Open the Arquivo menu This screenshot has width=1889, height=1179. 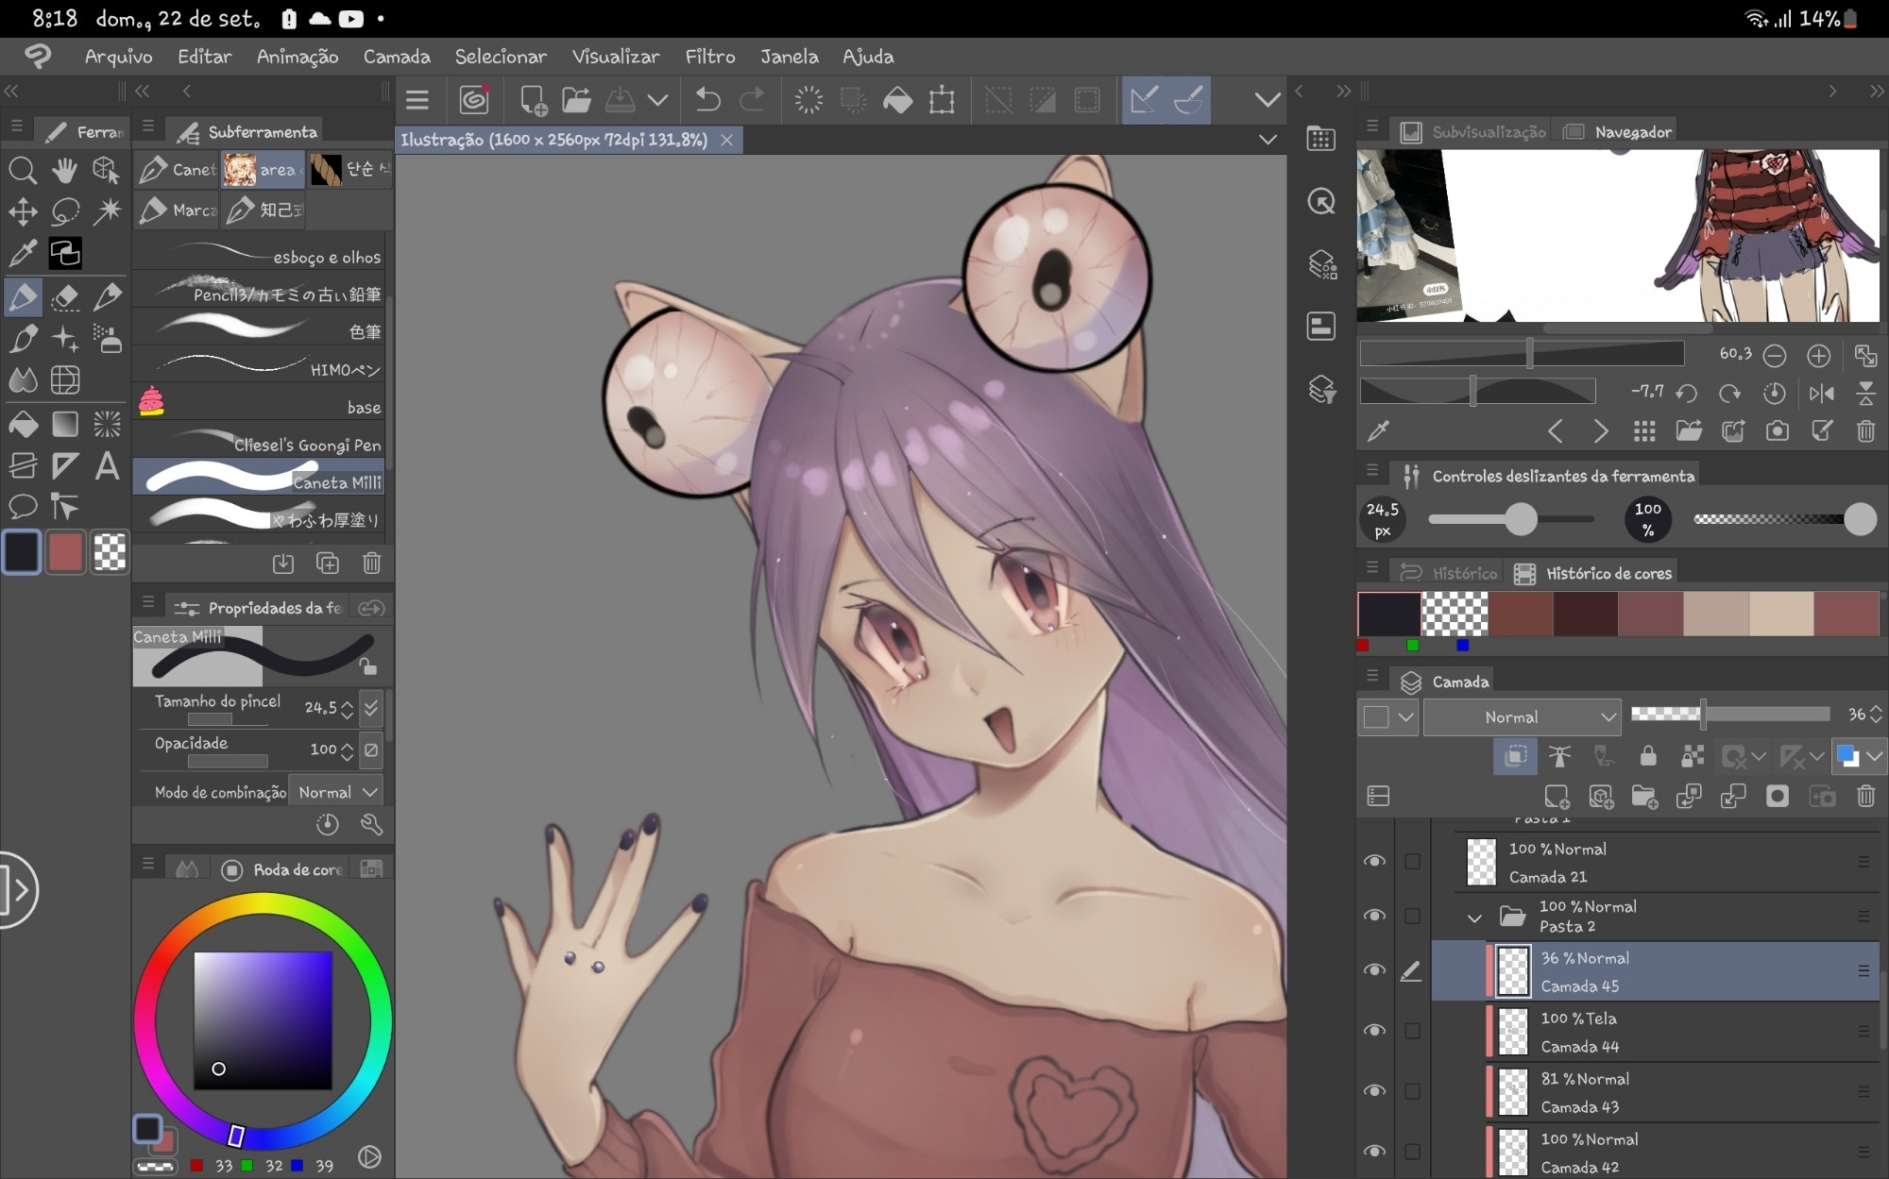pyautogui.click(x=118, y=57)
